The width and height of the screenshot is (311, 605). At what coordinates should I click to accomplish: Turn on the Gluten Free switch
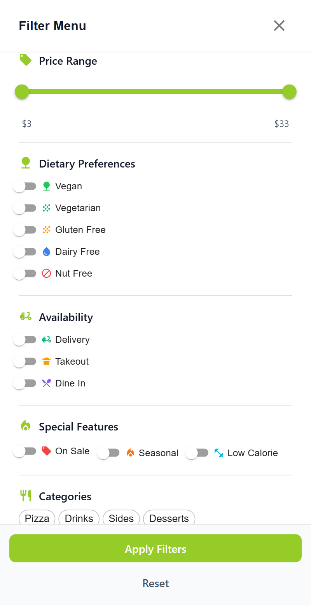click(x=25, y=230)
